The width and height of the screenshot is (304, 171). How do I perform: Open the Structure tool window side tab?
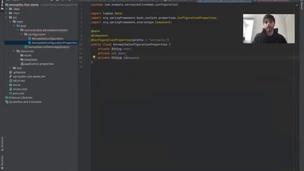(2, 143)
